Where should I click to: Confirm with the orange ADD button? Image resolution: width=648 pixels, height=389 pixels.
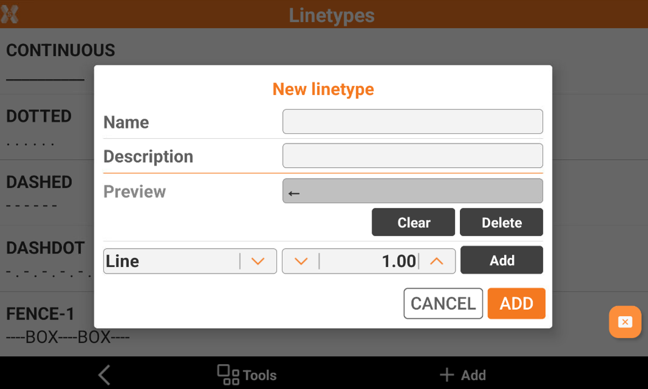tap(516, 303)
